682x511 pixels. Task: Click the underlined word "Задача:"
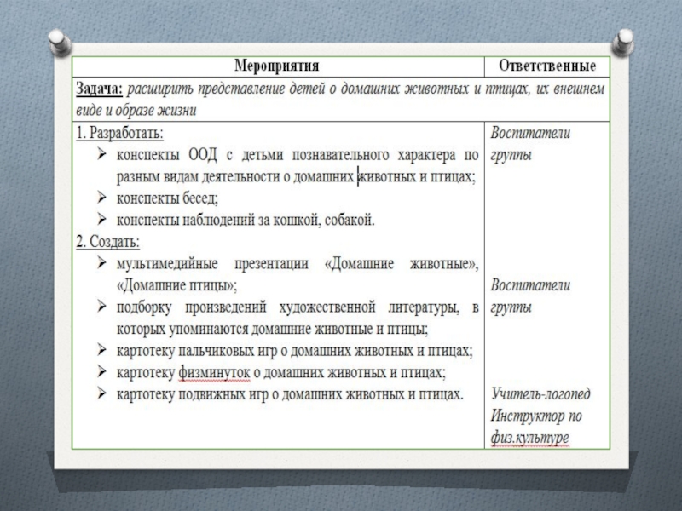[100, 89]
